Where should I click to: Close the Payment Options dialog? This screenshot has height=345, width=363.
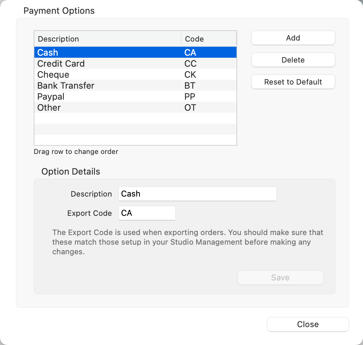point(308,324)
